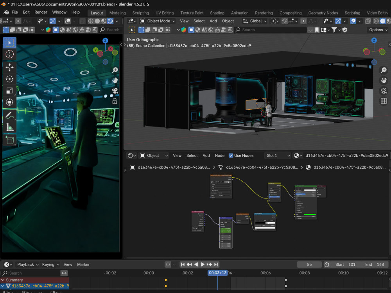391x293 pixels.
Task: Open the Render menu
Action: click(x=41, y=12)
